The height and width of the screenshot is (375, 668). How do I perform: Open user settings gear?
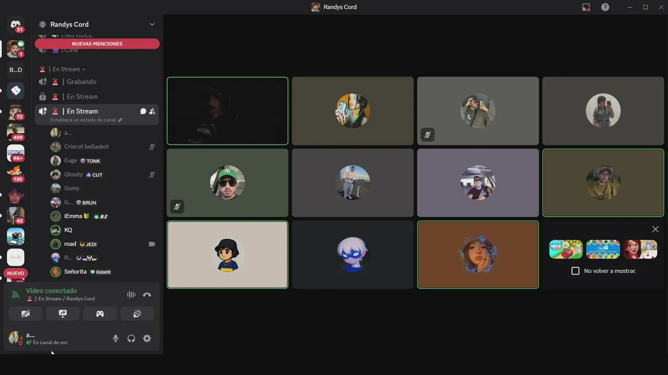tap(147, 338)
